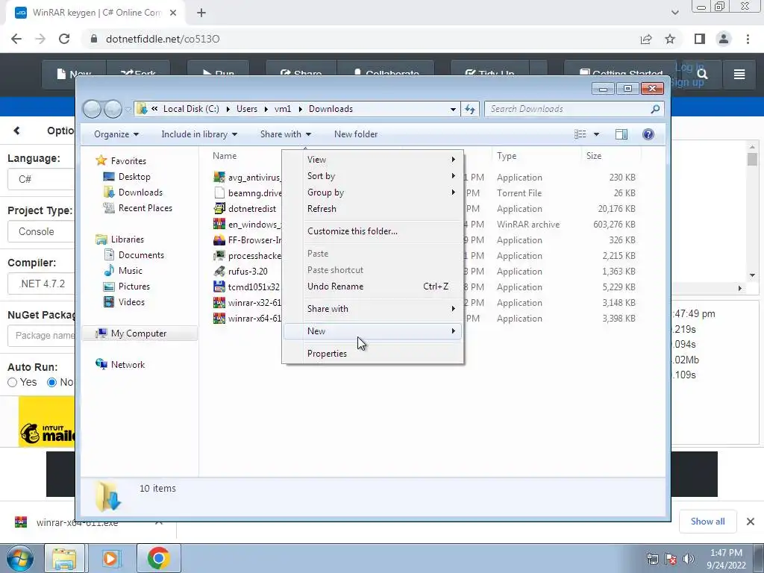Click the processhacker file icon
The width and height of the screenshot is (764, 573).
click(x=219, y=256)
